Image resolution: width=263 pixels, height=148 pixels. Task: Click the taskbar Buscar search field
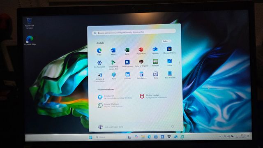click(x=110, y=137)
